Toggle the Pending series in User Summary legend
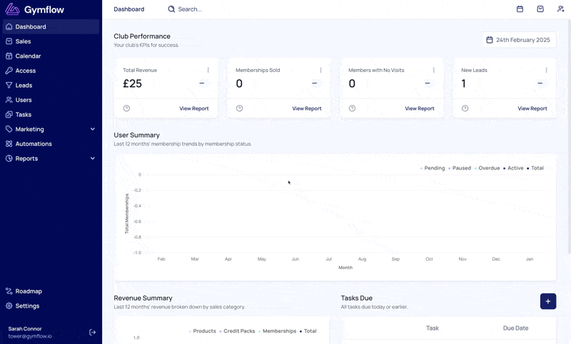This screenshot has height=344, width=571. (433, 168)
